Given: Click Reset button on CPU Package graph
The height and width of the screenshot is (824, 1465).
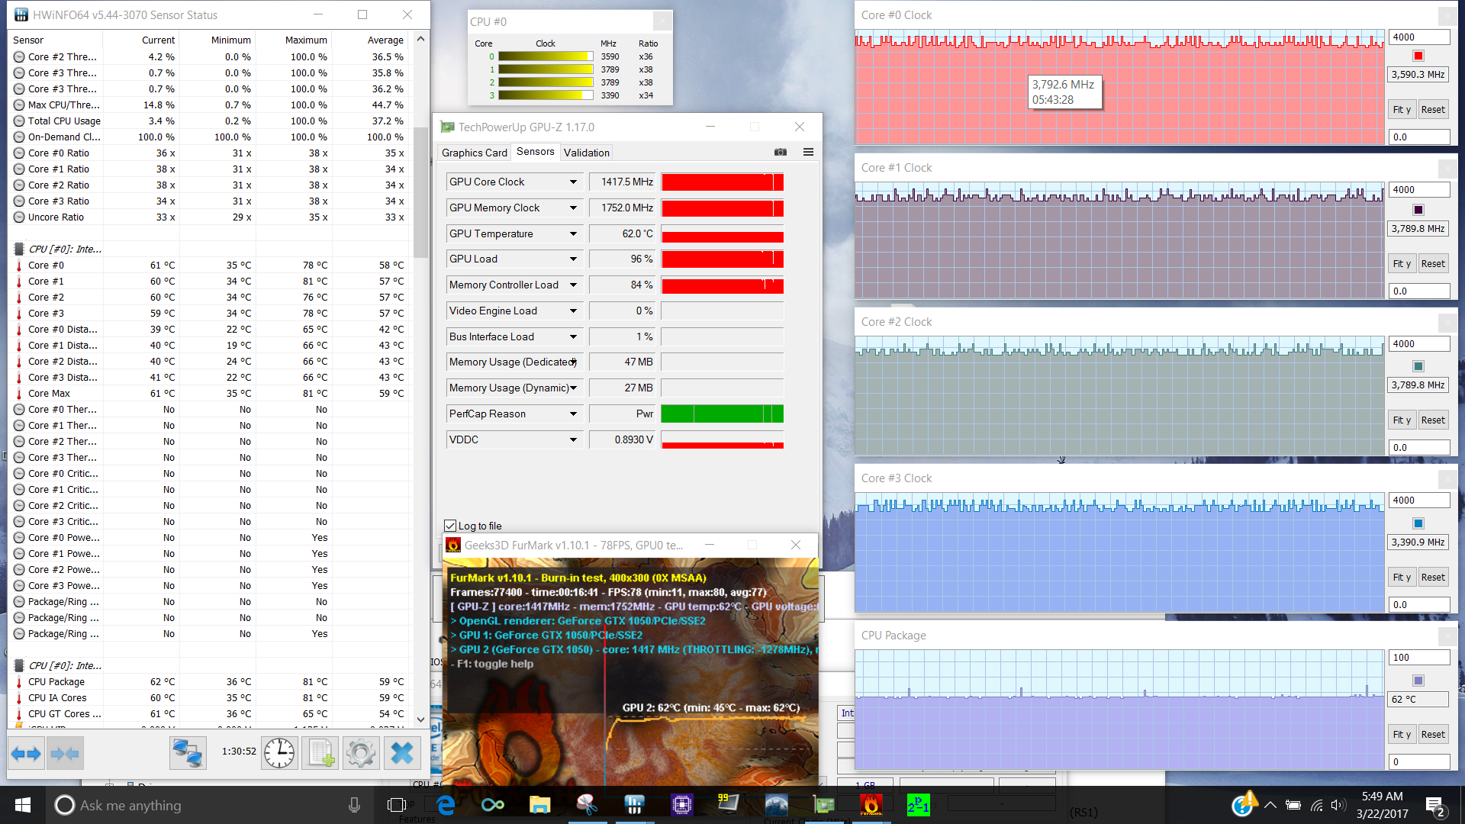Looking at the screenshot, I should pyautogui.click(x=1432, y=734).
